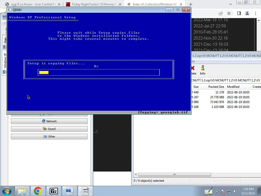Image resolution: width=261 pixels, height=196 pixels.
Task: Close the Friday Night Funkin' tab
Action: [120, 4]
